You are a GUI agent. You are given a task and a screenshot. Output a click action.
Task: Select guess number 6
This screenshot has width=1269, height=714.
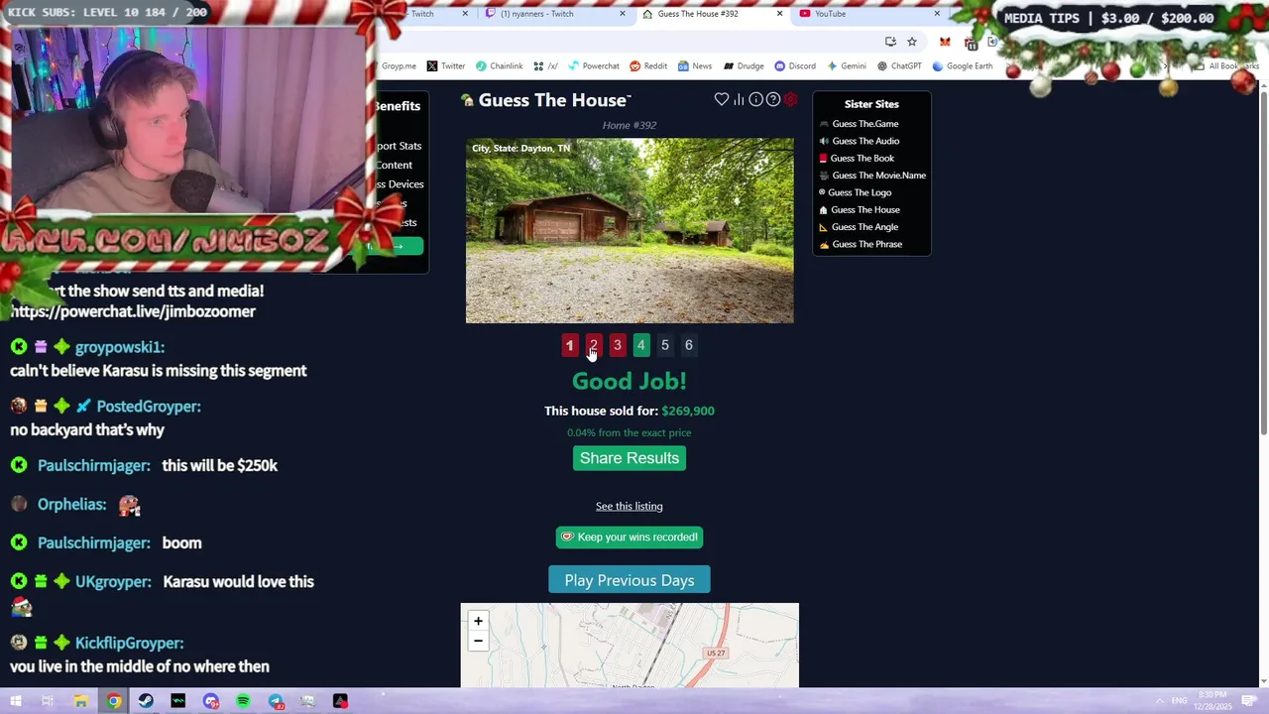coord(688,345)
